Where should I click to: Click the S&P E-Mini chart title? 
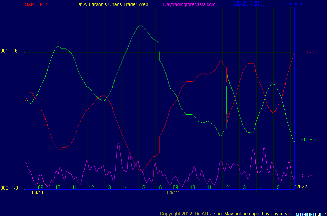click(37, 4)
